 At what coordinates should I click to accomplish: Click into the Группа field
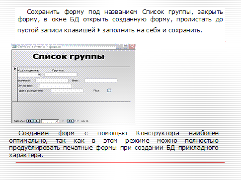pyautogui.click(x=61, y=75)
